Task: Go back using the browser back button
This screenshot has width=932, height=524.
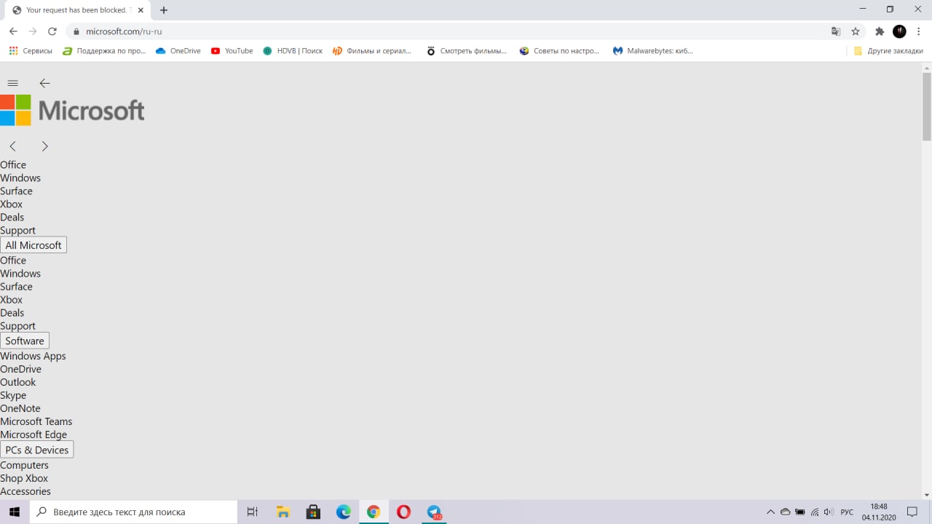Action: point(13,31)
